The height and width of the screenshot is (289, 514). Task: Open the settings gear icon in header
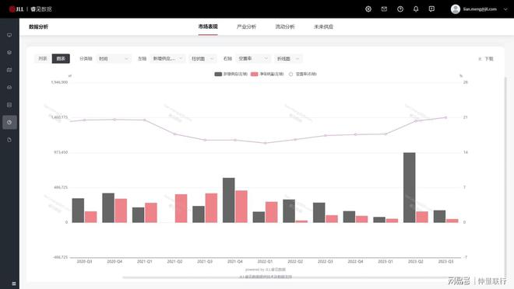click(x=368, y=9)
